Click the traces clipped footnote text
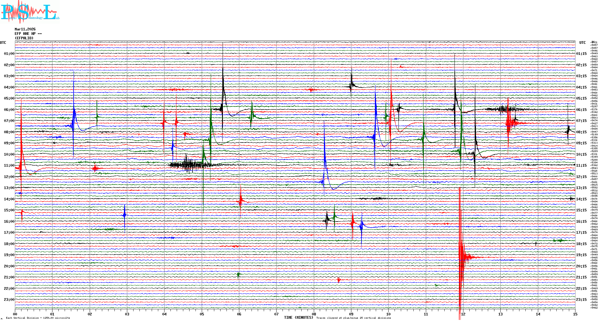Viewport: 599px width, 322px height. (353, 318)
